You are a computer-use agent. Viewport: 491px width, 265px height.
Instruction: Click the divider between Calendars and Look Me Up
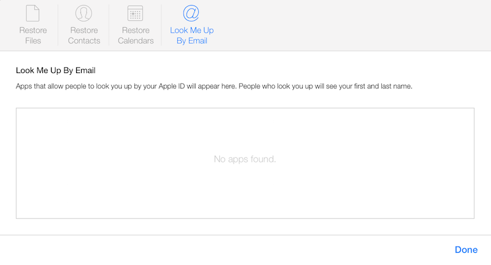pos(161,25)
